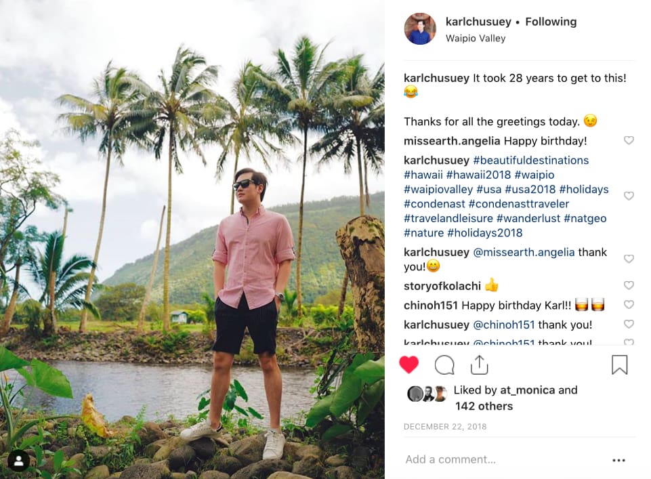
Task: Click Following to unfollow karlchusuey
Action: pyautogui.click(x=551, y=21)
